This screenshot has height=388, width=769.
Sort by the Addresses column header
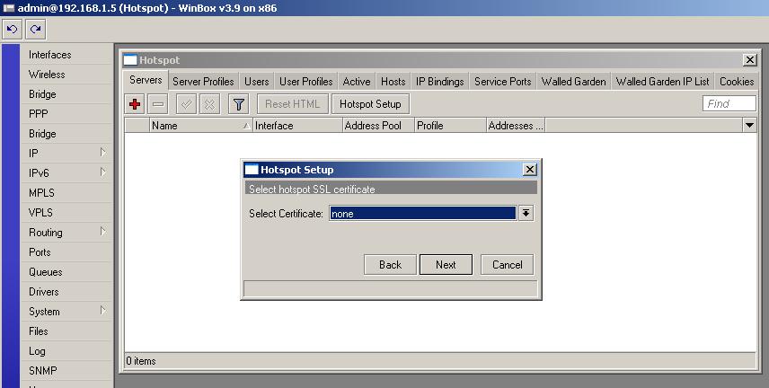tap(516, 126)
